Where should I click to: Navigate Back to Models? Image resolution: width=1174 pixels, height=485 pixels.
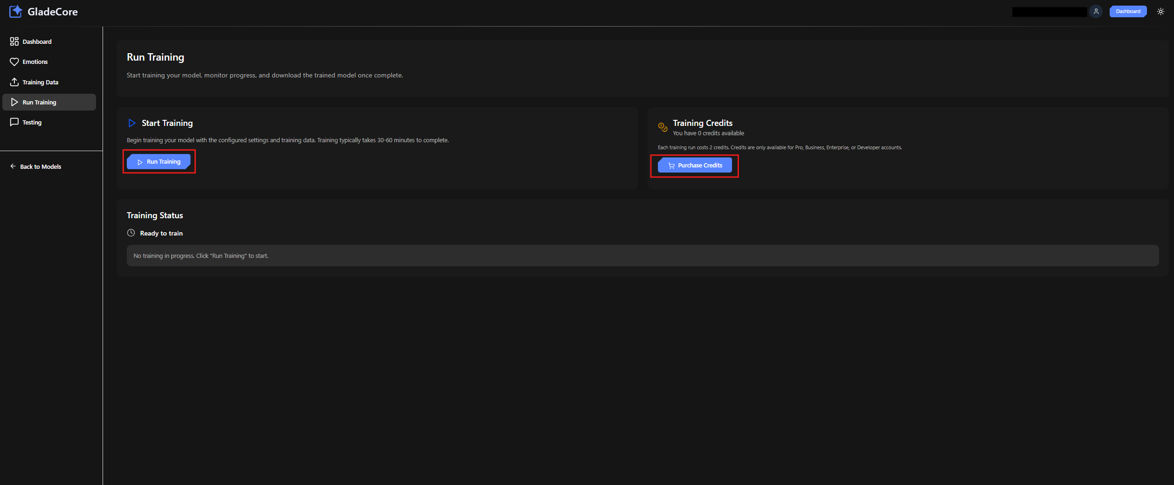point(41,166)
